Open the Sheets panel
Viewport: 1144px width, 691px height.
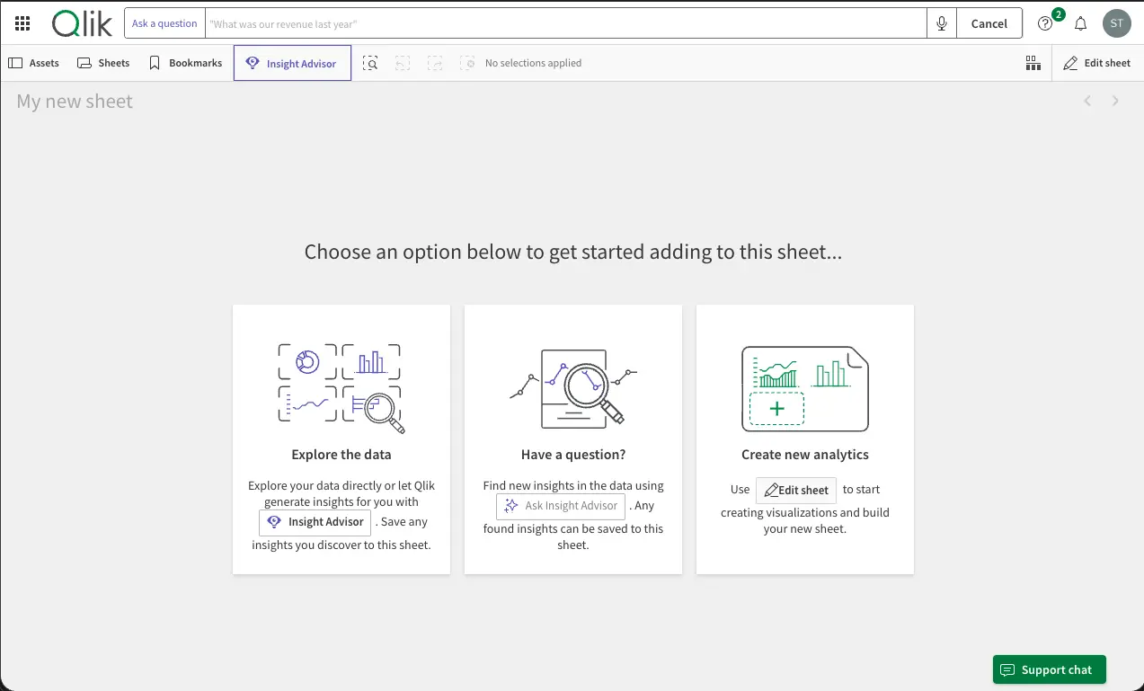coord(102,63)
